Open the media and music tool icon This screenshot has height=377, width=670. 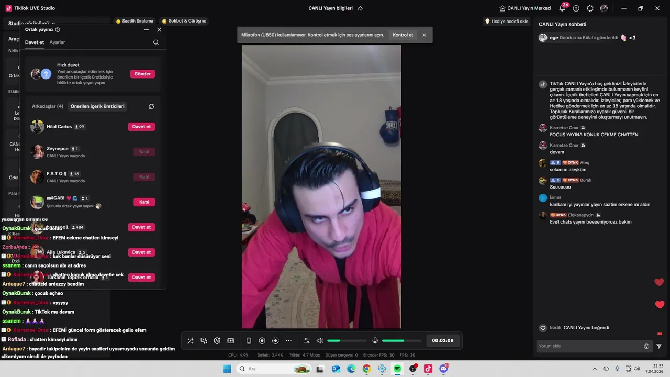204,341
